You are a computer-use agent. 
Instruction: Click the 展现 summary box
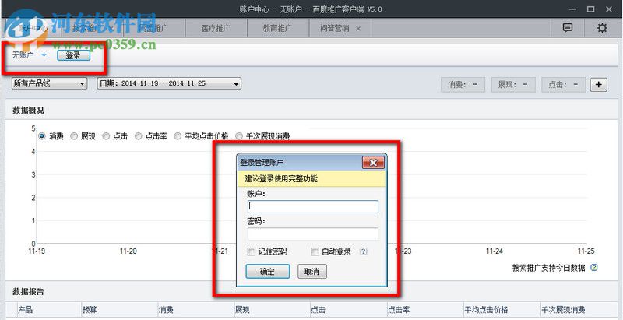(513, 85)
